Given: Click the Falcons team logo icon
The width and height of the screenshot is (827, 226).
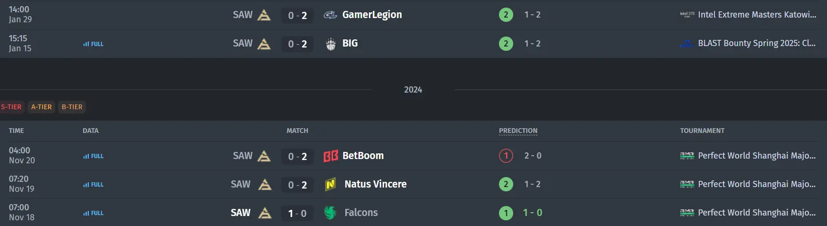Looking at the screenshot, I should [x=330, y=213].
